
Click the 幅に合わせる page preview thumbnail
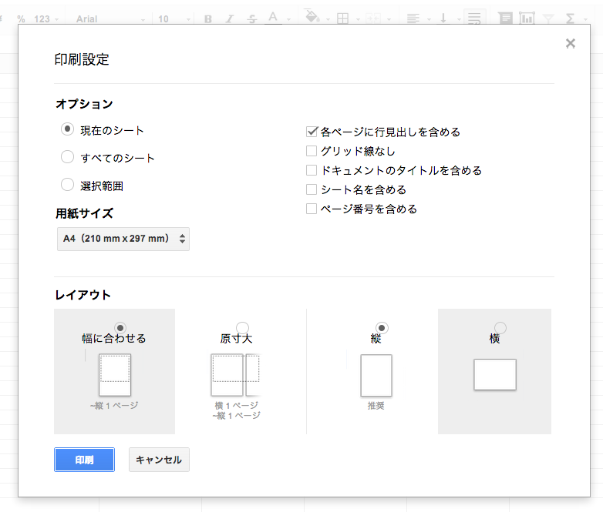tap(115, 375)
